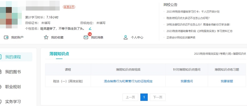The width and height of the screenshot is (247, 106).
Task: Click the 实务学习 sidebar icon
Action: pyautogui.click(x=1, y=102)
